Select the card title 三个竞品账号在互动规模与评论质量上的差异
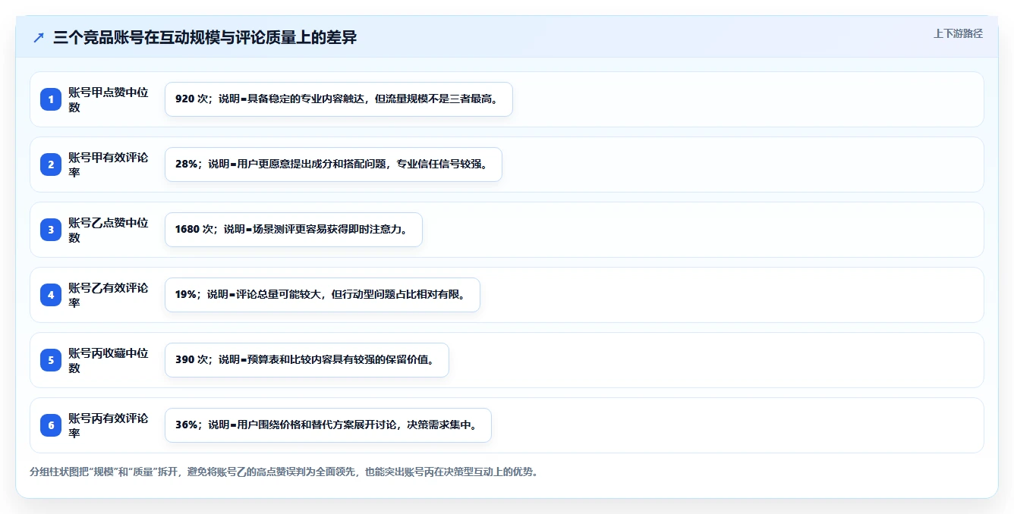 205,37
